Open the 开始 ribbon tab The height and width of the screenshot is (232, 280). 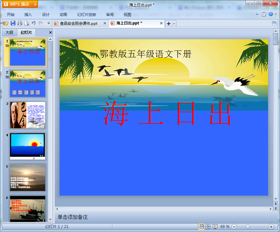click(x=11, y=15)
